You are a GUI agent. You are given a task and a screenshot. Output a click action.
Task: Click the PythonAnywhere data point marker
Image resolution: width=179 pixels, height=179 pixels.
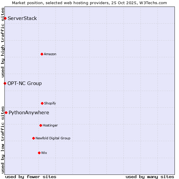[x=6, y=112]
